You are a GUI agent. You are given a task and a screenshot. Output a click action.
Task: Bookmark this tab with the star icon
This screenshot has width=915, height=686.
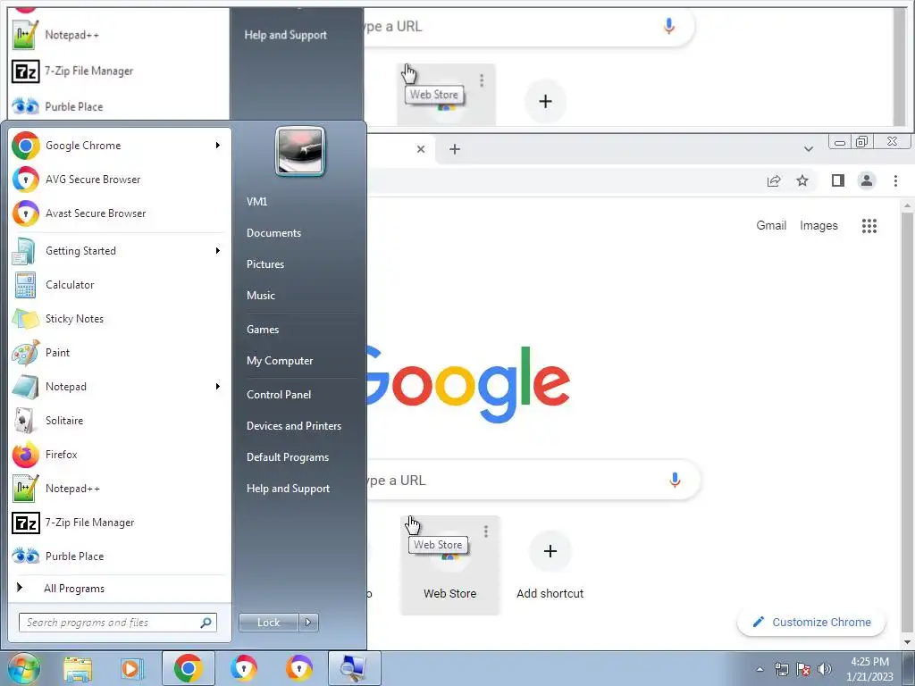802,180
